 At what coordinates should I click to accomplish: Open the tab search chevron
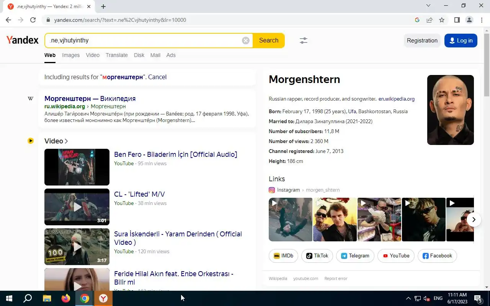(x=428, y=5)
